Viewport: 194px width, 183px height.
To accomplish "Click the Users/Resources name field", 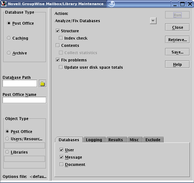I will coord(24,146).
